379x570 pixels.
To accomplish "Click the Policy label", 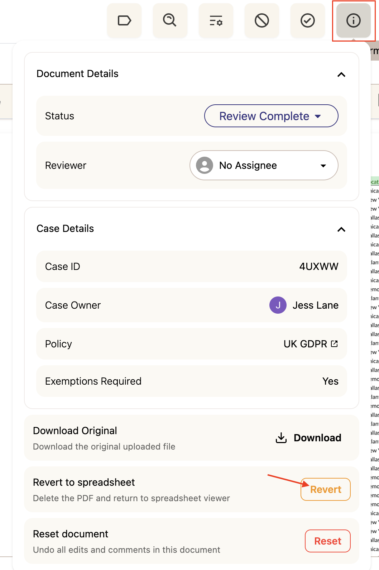I will coord(58,344).
